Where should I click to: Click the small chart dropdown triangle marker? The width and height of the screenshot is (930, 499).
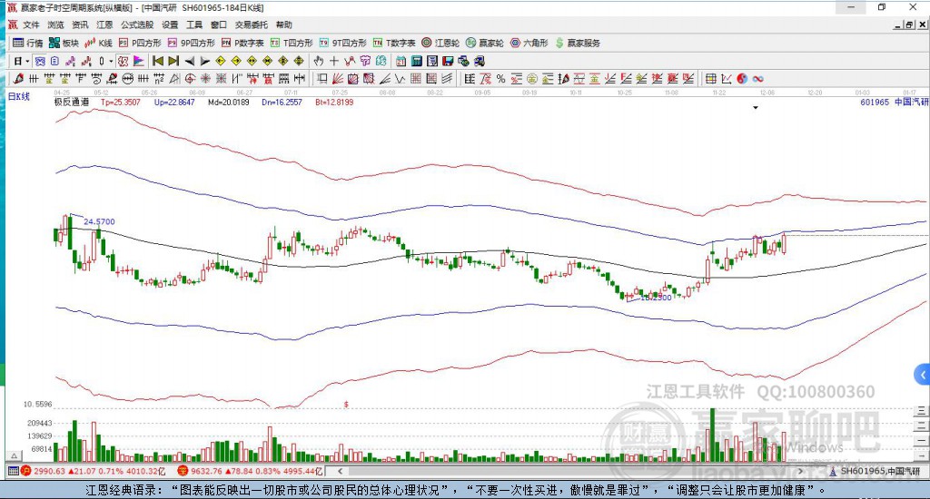tap(756, 108)
